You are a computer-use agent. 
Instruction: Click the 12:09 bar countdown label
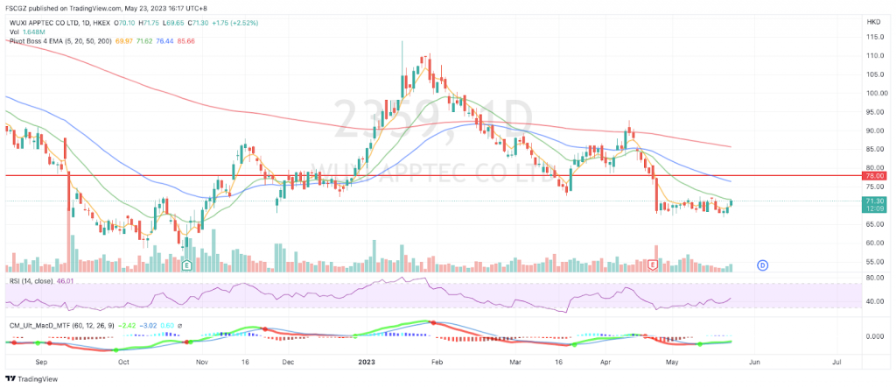875,208
